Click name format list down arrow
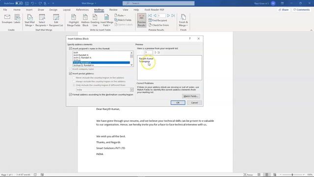This screenshot has width=314, height=177. (x=131, y=65)
